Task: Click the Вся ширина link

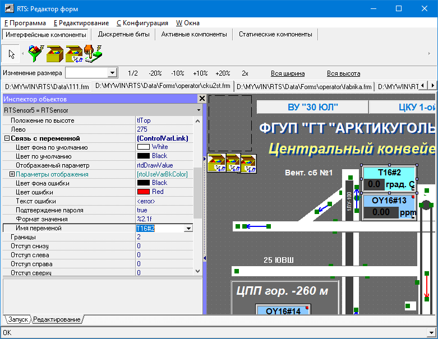Action: [288, 73]
